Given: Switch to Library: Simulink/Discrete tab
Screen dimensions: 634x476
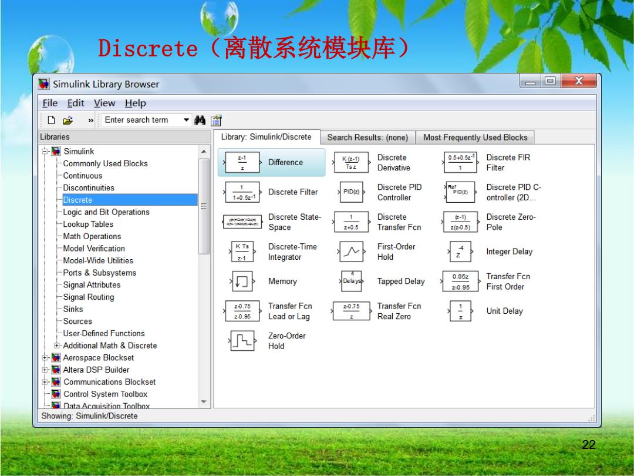Looking at the screenshot, I should click(x=267, y=137).
